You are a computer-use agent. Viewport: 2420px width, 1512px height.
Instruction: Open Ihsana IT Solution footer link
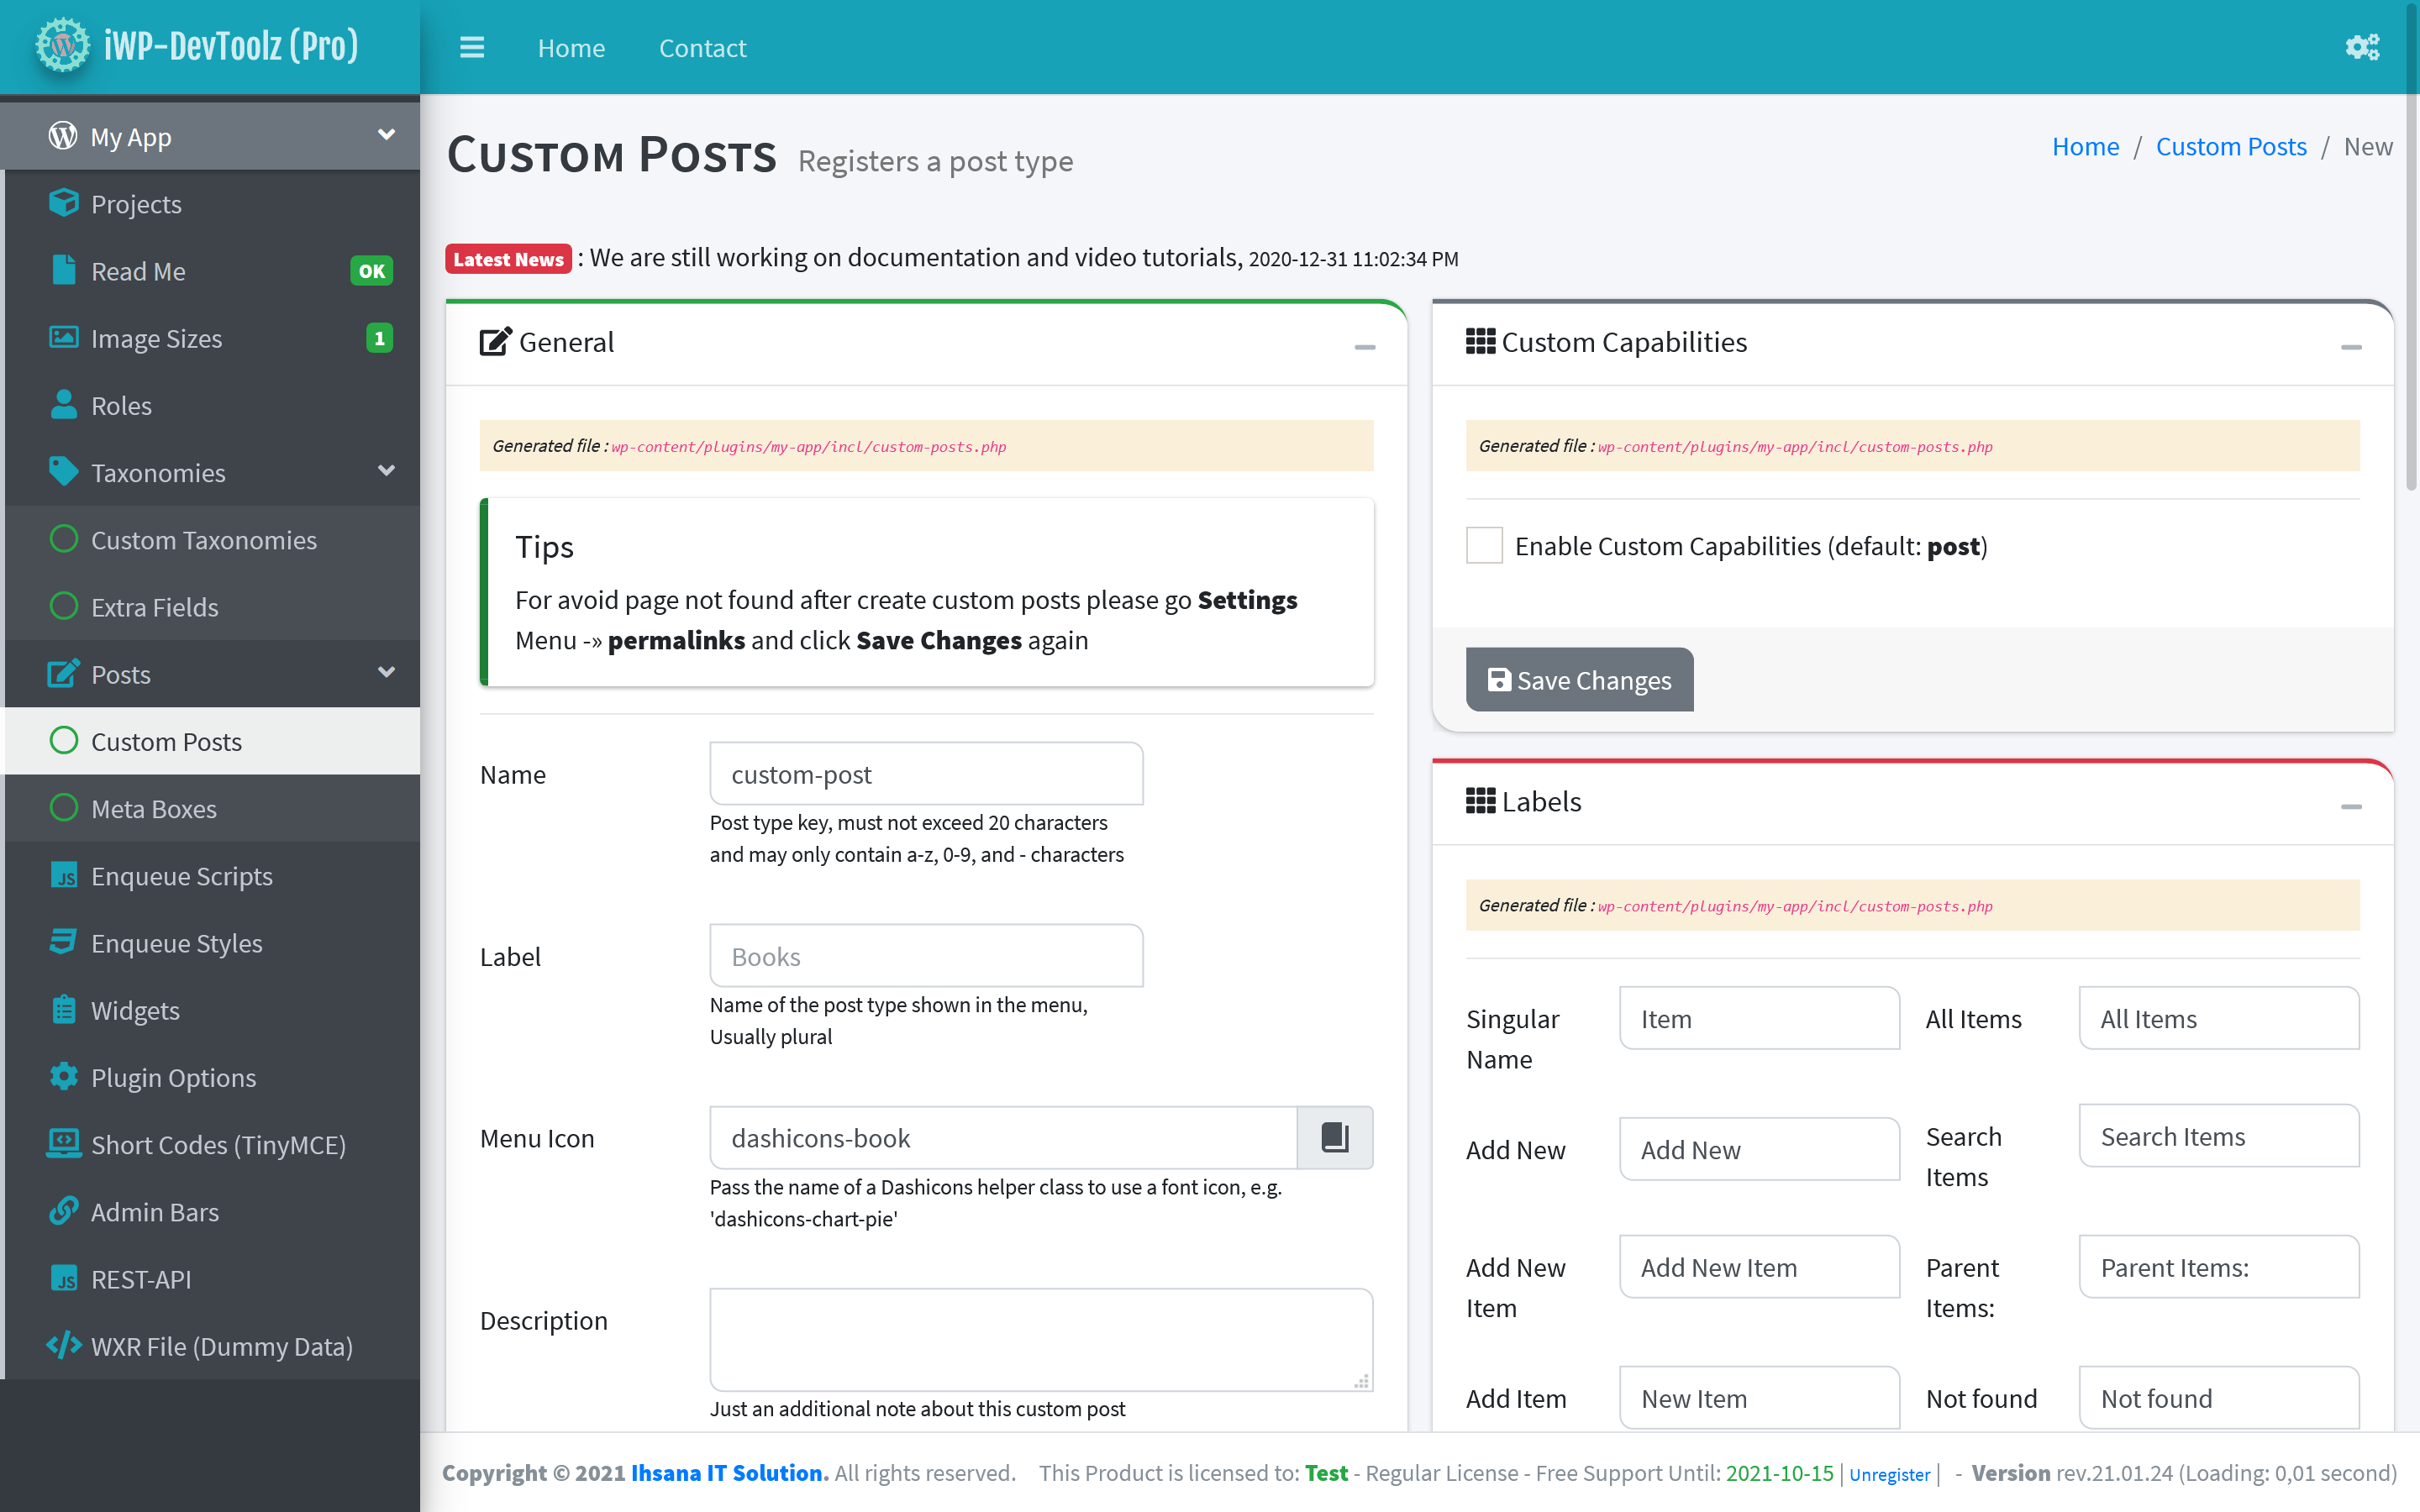(729, 1472)
